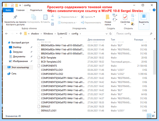Pin folder to Quick Access panel
The image size is (159, 121).
[x=15, y=20]
